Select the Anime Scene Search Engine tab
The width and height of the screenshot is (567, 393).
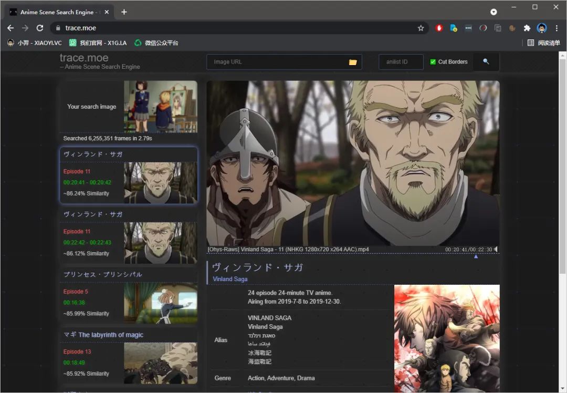pyautogui.click(x=55, y=12)
